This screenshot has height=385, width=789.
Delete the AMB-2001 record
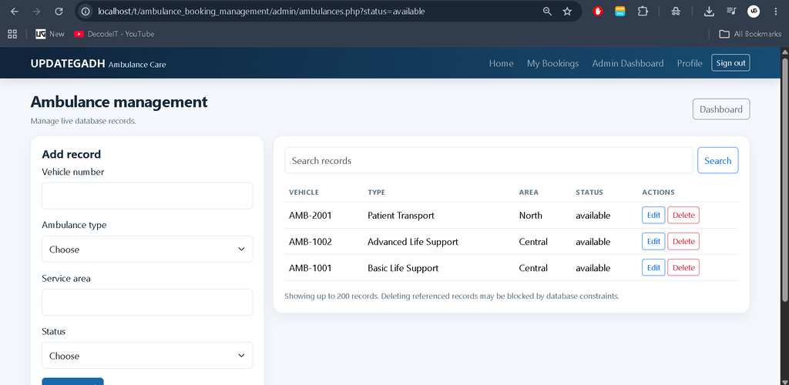(x=683, y=215)
